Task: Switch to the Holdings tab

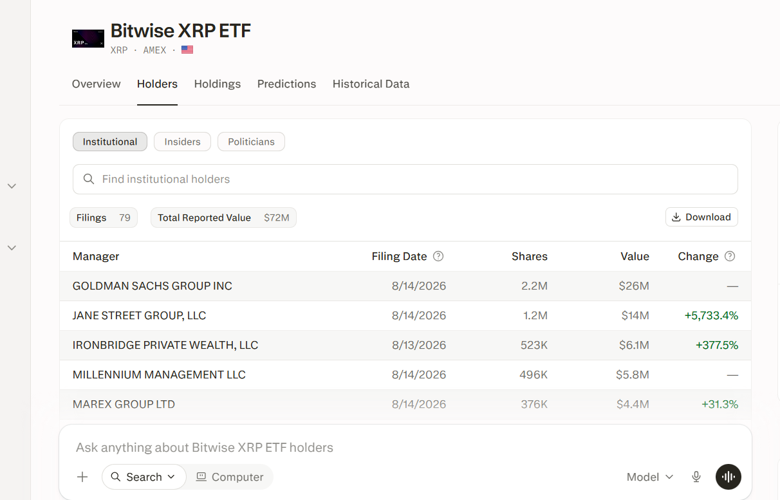Action: (218, 84)
